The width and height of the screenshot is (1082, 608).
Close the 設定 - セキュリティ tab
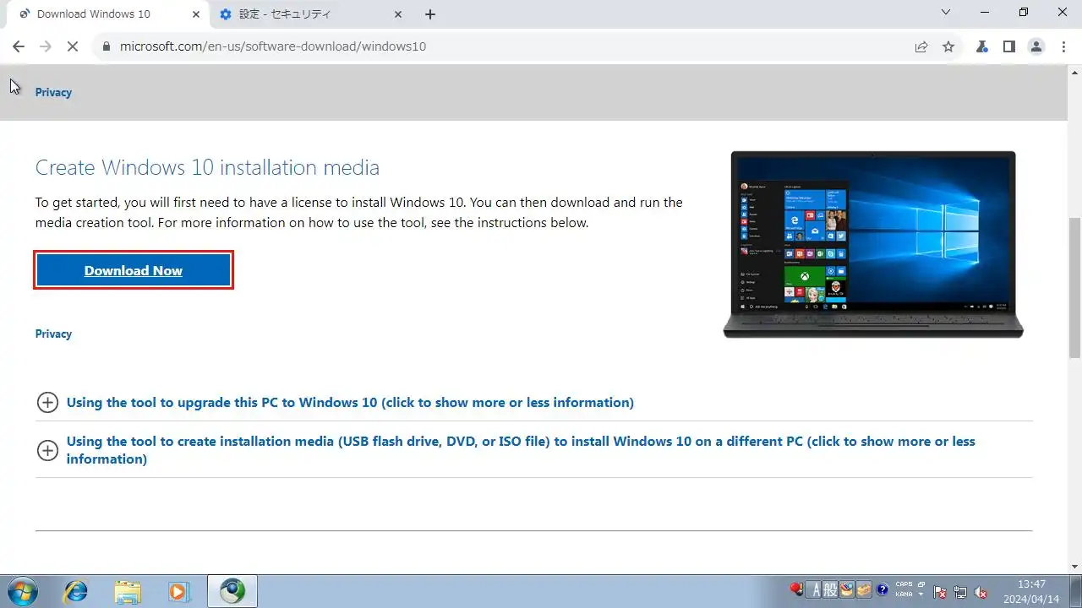[x=399, y=14]
